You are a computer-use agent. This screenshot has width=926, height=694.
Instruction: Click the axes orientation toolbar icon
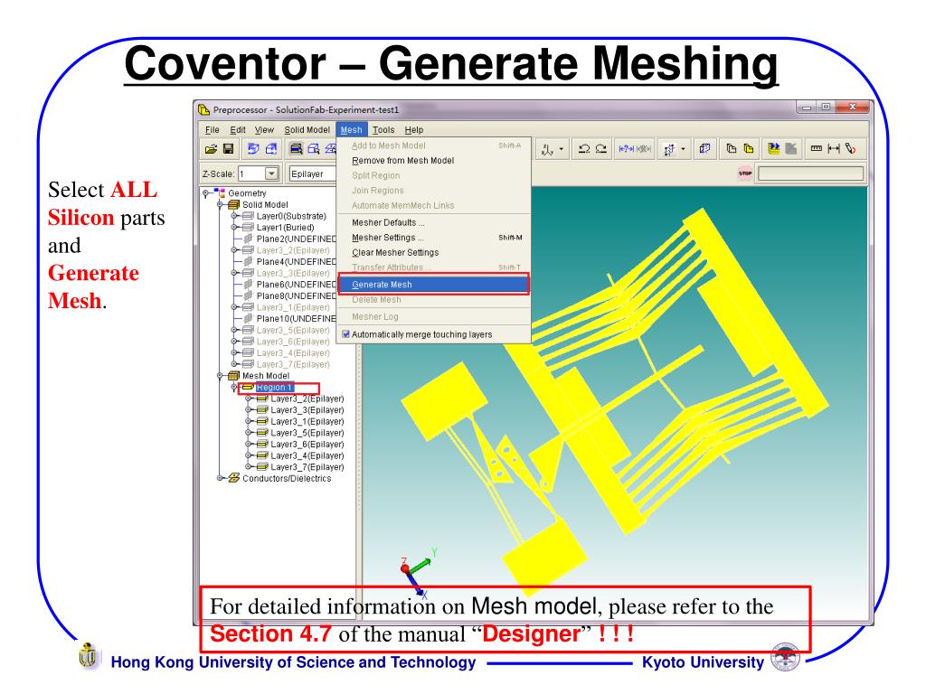547,150
